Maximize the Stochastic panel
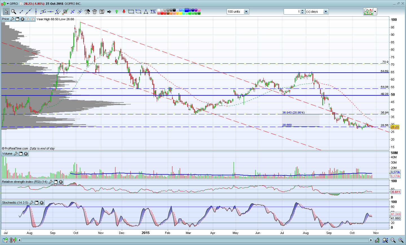The width and height of the screenshot is (406, 245). coord(37,202)
